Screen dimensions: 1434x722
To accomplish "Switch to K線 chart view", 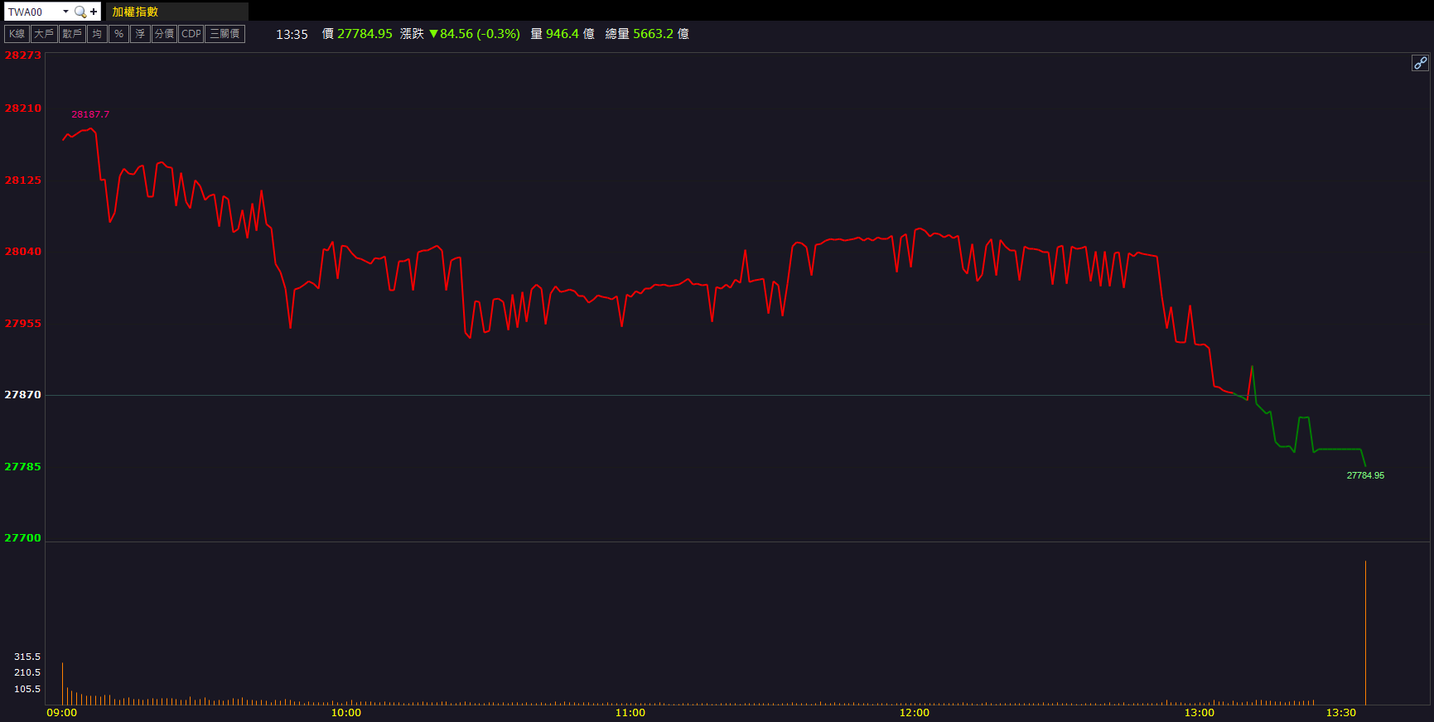I will pos(17,34).
